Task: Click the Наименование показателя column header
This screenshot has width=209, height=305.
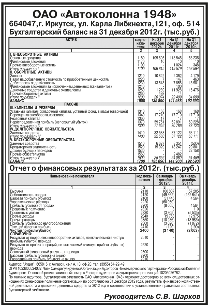Action: (x=72, y=176)
